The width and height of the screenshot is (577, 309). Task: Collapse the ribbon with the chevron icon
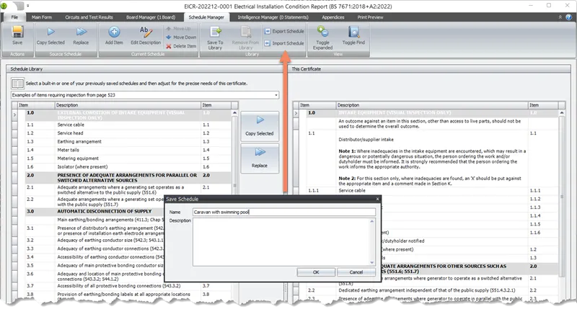560,17
